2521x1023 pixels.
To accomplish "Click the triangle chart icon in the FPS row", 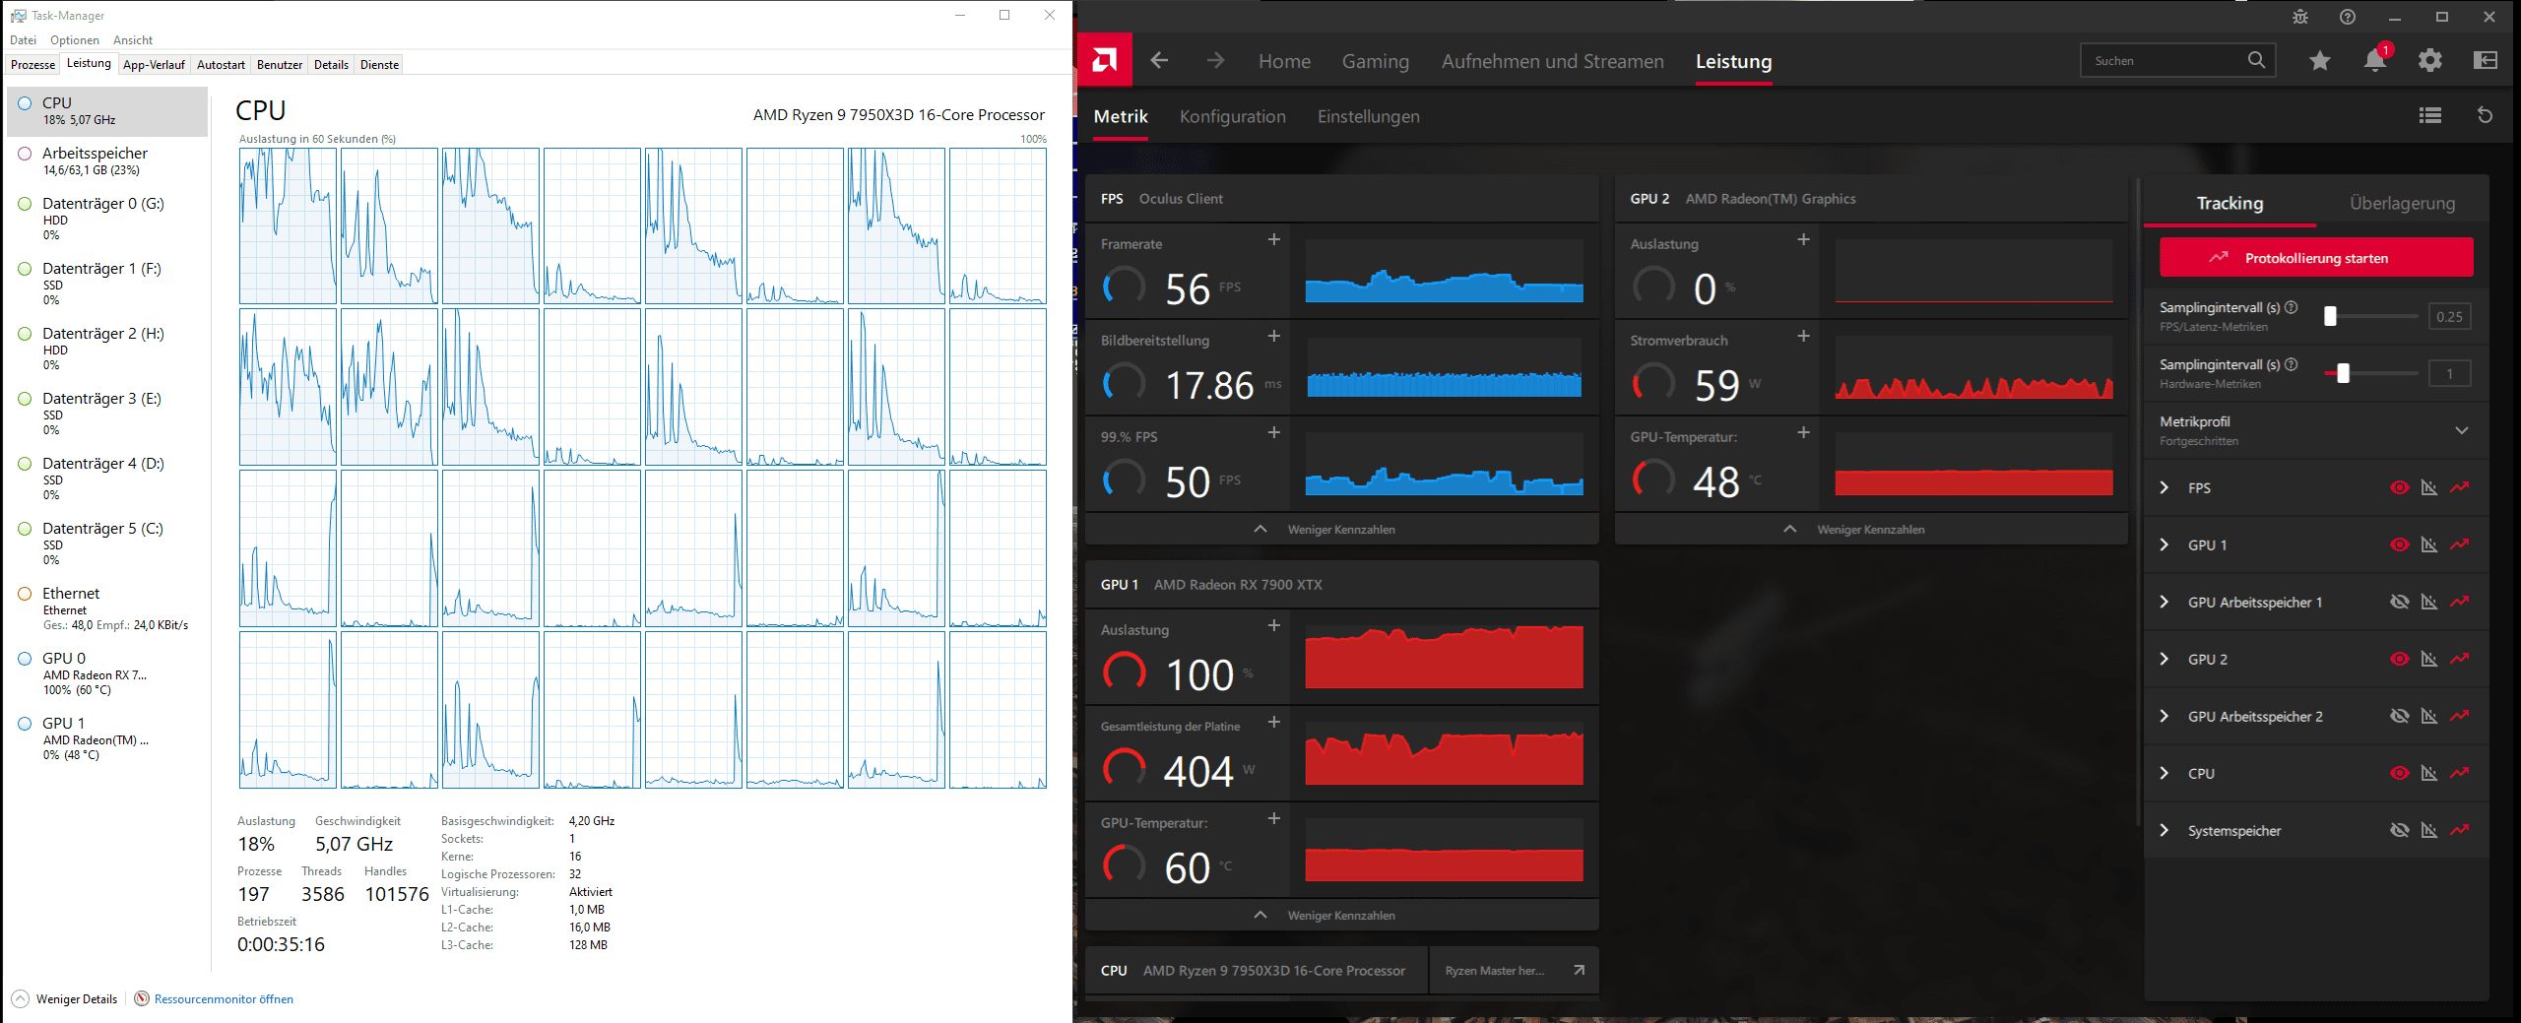I will pyautogui.click(x=2429, y=487).
